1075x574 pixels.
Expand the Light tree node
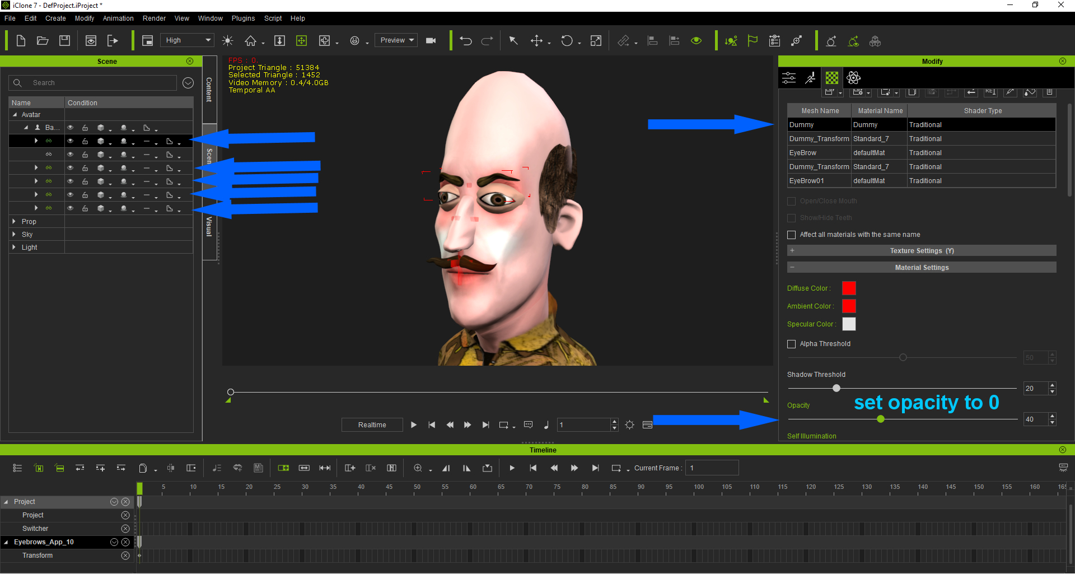[14, 248]
